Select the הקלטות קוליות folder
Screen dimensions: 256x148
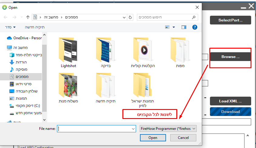143,53
